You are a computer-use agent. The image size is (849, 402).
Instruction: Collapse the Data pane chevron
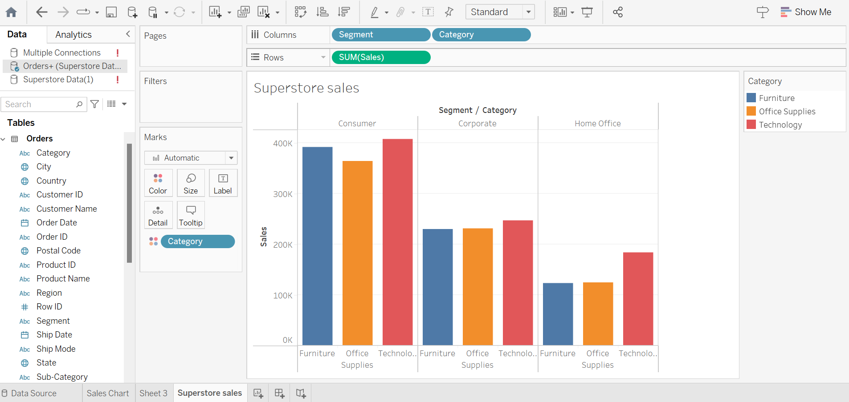point(128,34)
